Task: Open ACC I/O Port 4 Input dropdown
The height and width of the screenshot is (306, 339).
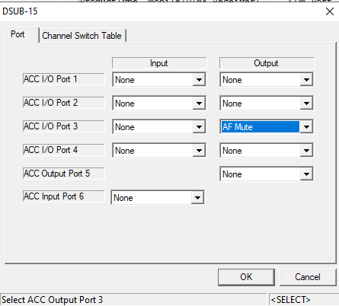Action: [159, 151]
